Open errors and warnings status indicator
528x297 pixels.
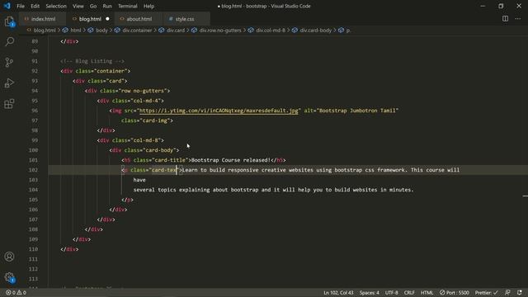tap(16, 293)
